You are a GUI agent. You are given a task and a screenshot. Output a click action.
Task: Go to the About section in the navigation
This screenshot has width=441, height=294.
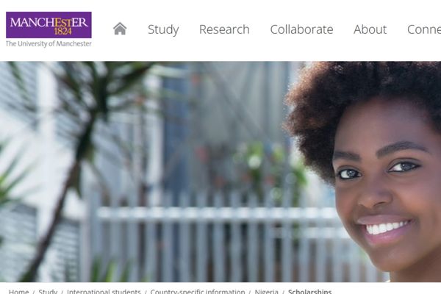[370, 29]
